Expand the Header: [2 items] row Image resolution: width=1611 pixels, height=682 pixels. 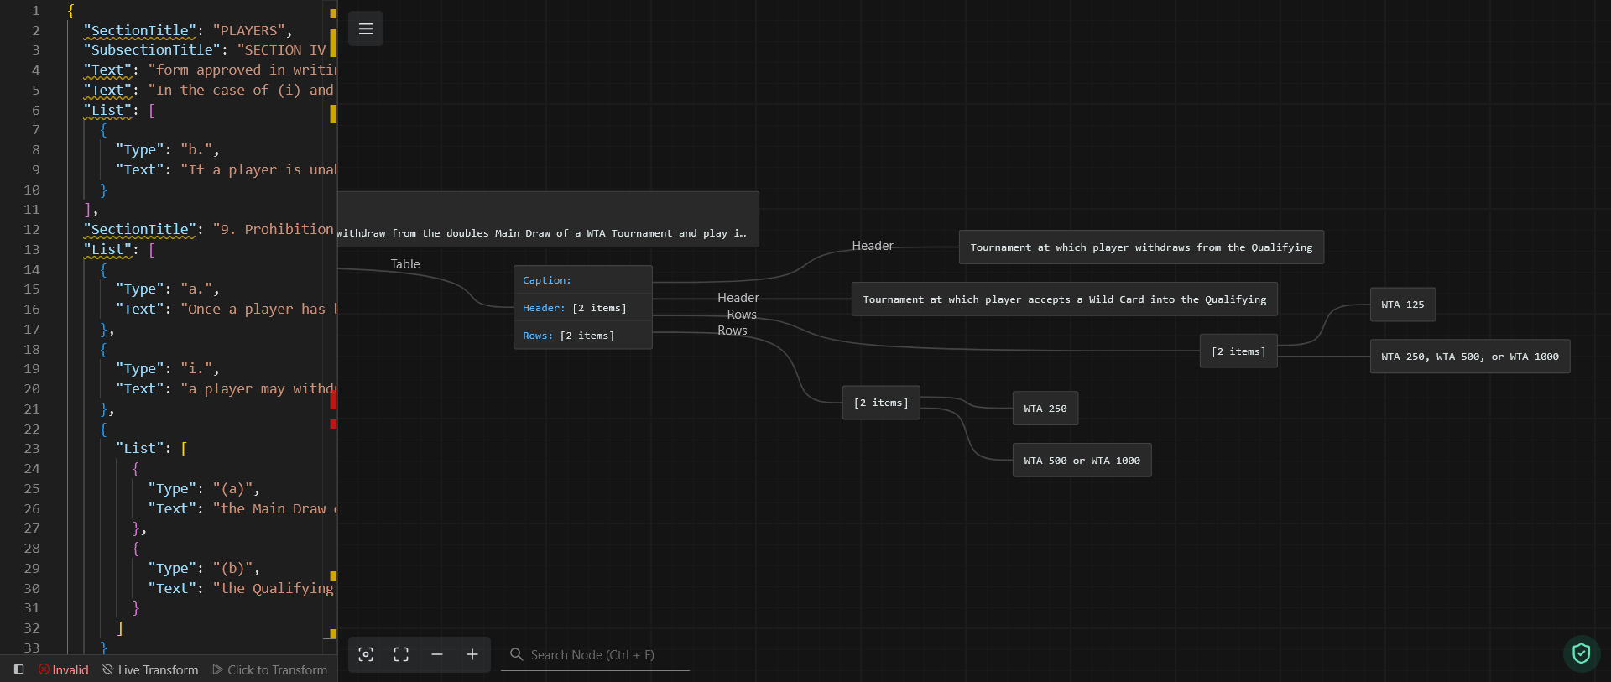(x=582, y=308)
